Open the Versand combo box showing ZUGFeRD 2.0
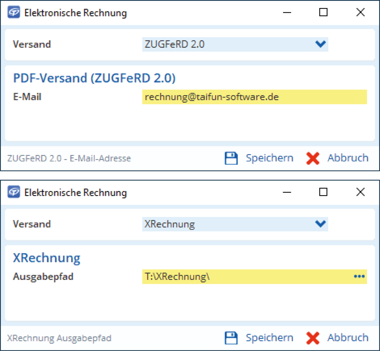The image size is (380, 351). tap(226, 44)
